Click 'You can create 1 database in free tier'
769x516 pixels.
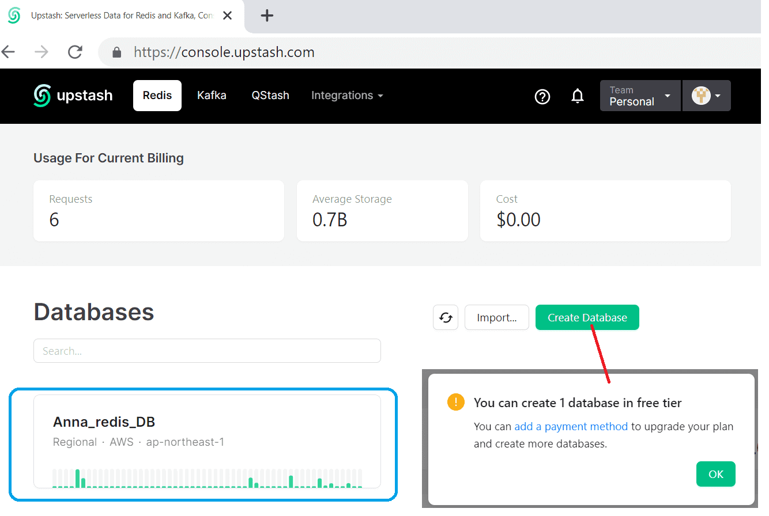[x=578, y=403]
